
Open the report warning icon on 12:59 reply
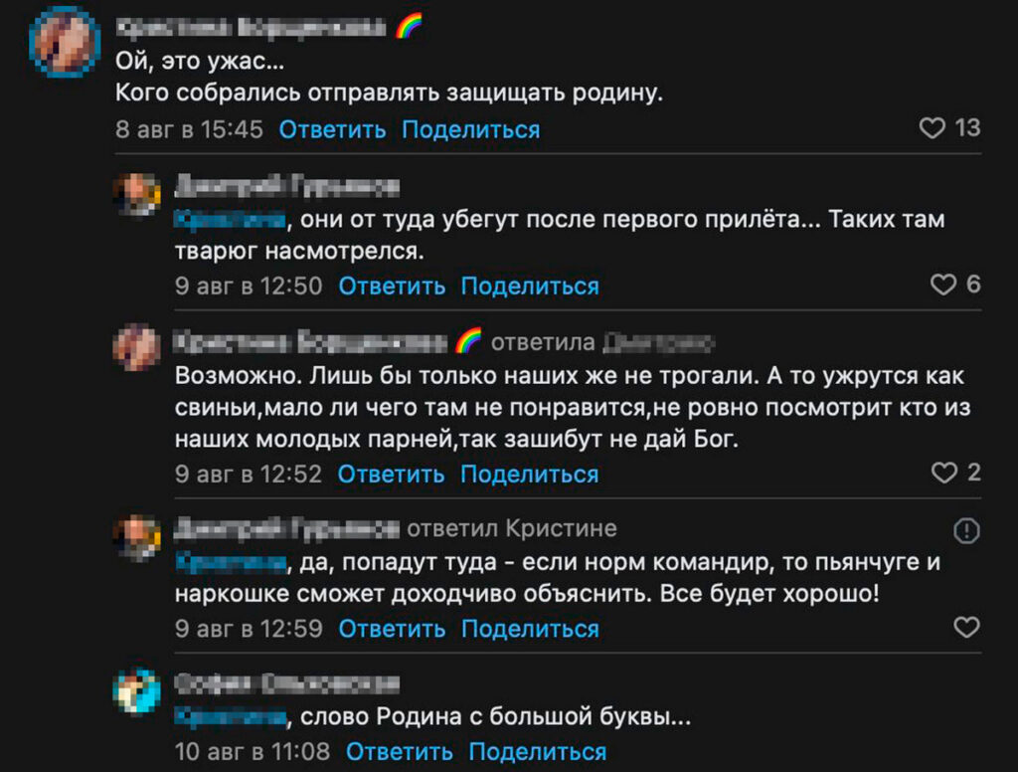pos(966,531)
